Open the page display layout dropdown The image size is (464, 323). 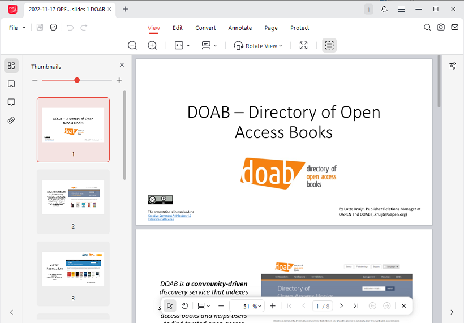click(x=209, y=46)
